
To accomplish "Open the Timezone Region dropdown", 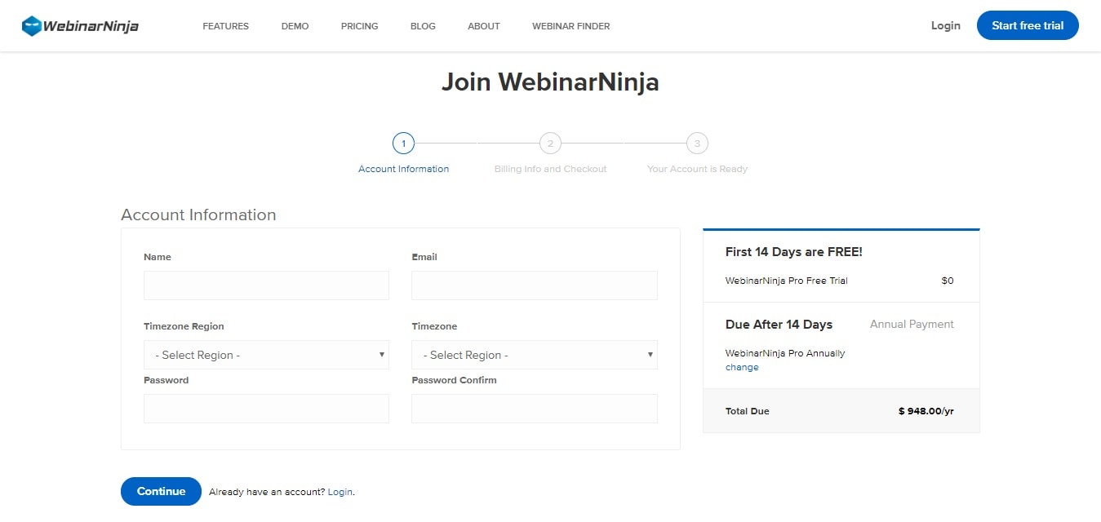I will tap(266, 355).
